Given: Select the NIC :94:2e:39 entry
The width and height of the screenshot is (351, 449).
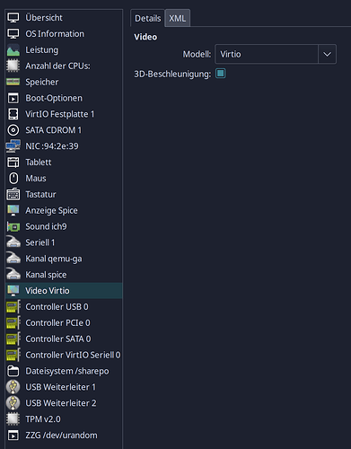Looking at the screenshot, I should coord(64,146).
